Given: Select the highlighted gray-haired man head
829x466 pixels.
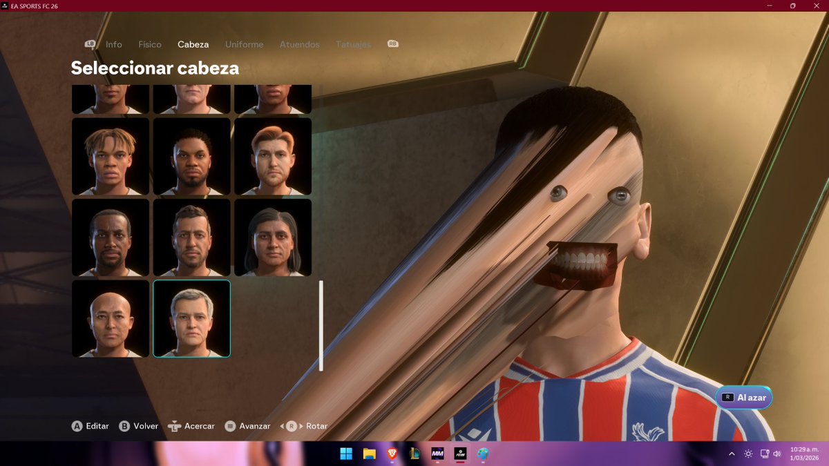Looking at the screenshot, I should pyautogui.click(x=191, y=318).
